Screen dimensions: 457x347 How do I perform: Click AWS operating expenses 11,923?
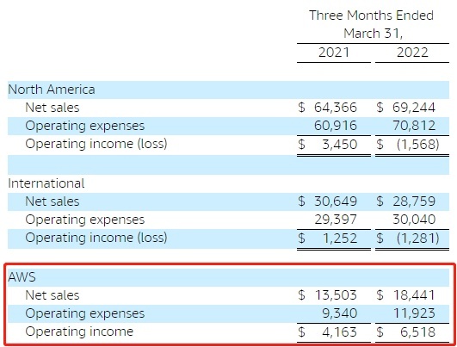[x=414, y=313]
